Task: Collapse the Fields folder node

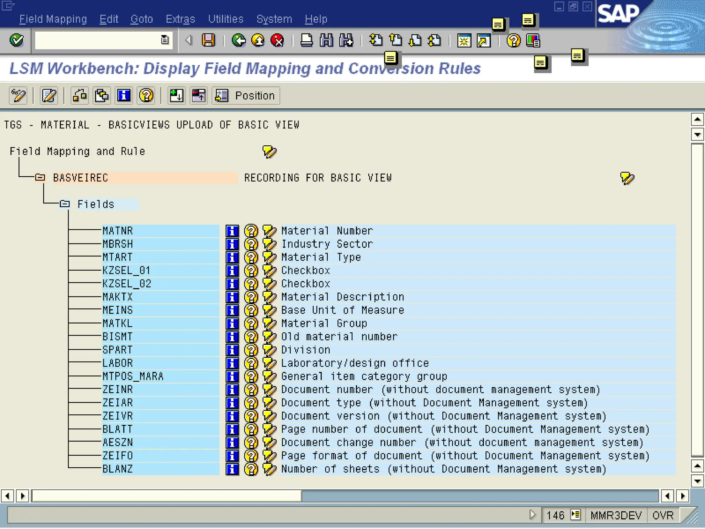Action: click(x=65, y=204)
